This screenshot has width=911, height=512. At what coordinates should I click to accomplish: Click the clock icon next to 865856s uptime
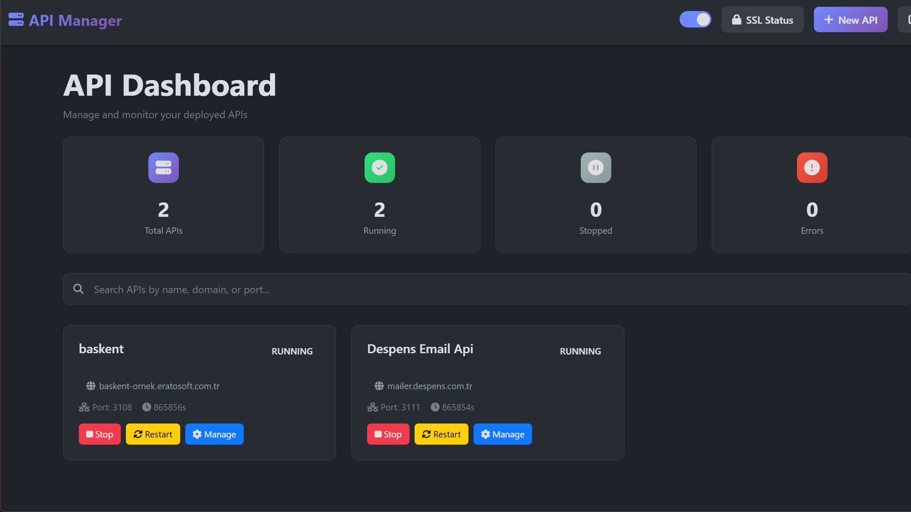(147, 407)
